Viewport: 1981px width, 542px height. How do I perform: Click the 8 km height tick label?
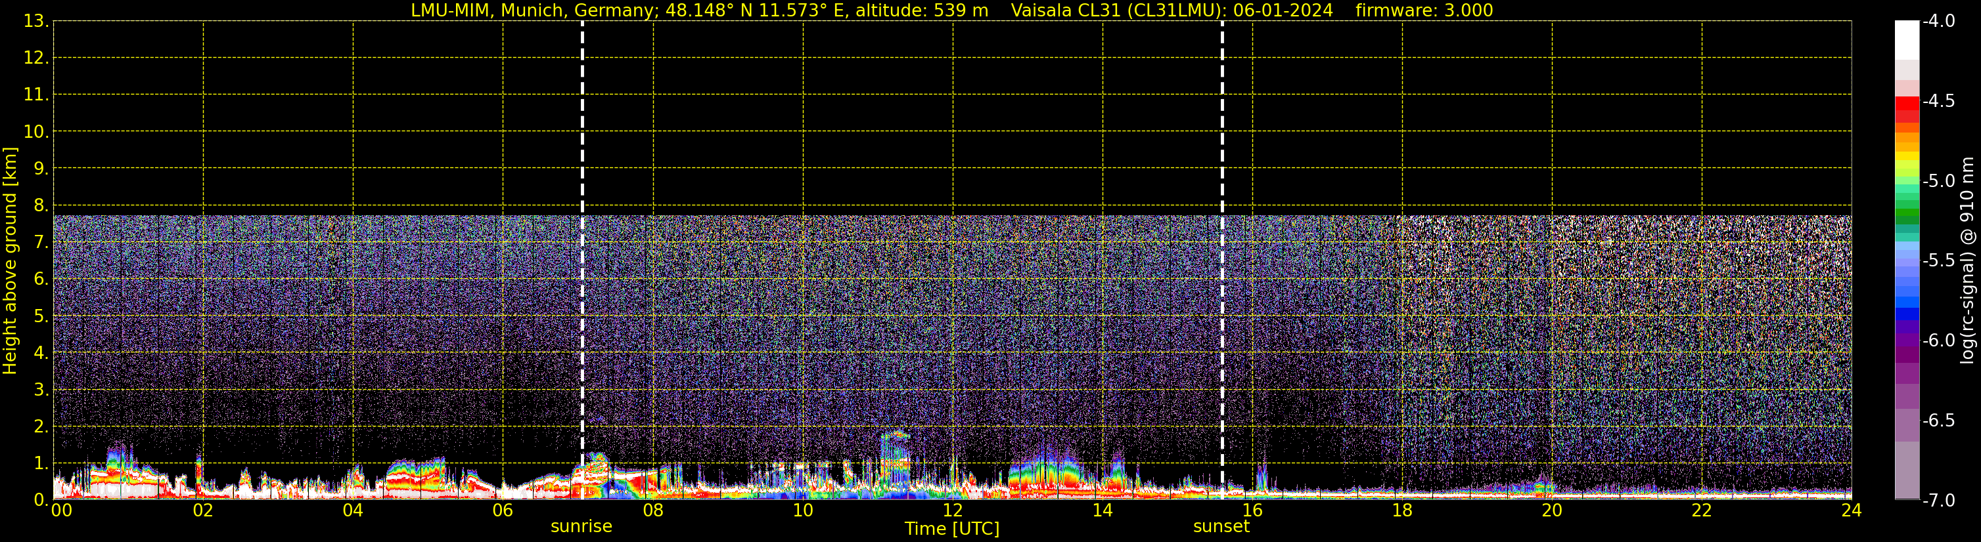tap(41, 206)
